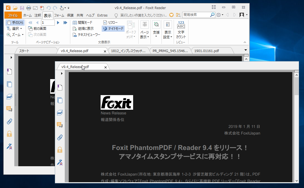Expand back window navigation panel arrow
Image resolution: width=304 pixels, height=188 pixels.
click(x=11, y=57)
